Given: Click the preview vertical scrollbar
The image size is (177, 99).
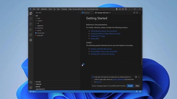Looking at the screenshot, I should coord(142,40).
